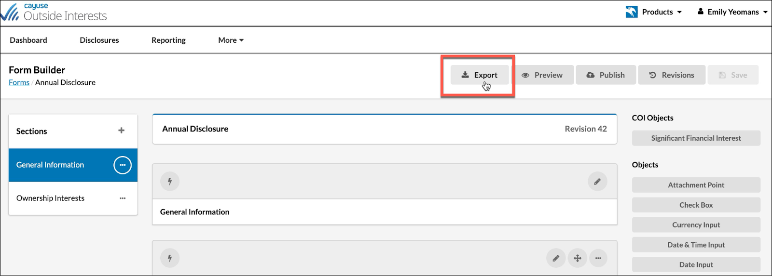Click lightning bolt icon on lower block

click(x=170, y=258)
